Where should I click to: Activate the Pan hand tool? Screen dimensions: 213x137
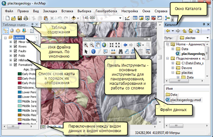click(98, 45)
